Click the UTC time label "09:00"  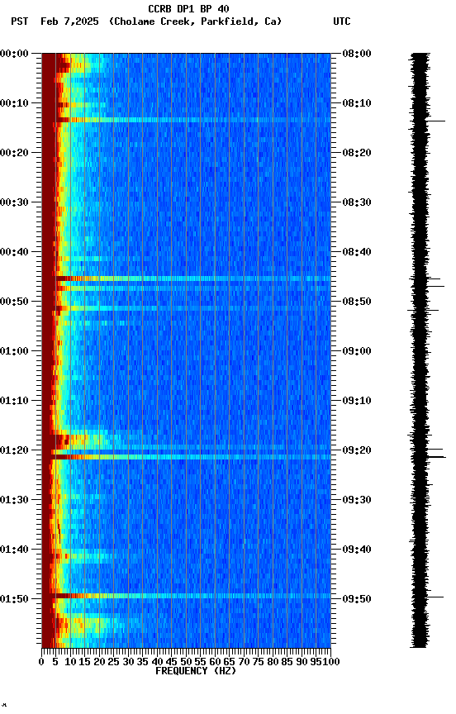(357, 351)
